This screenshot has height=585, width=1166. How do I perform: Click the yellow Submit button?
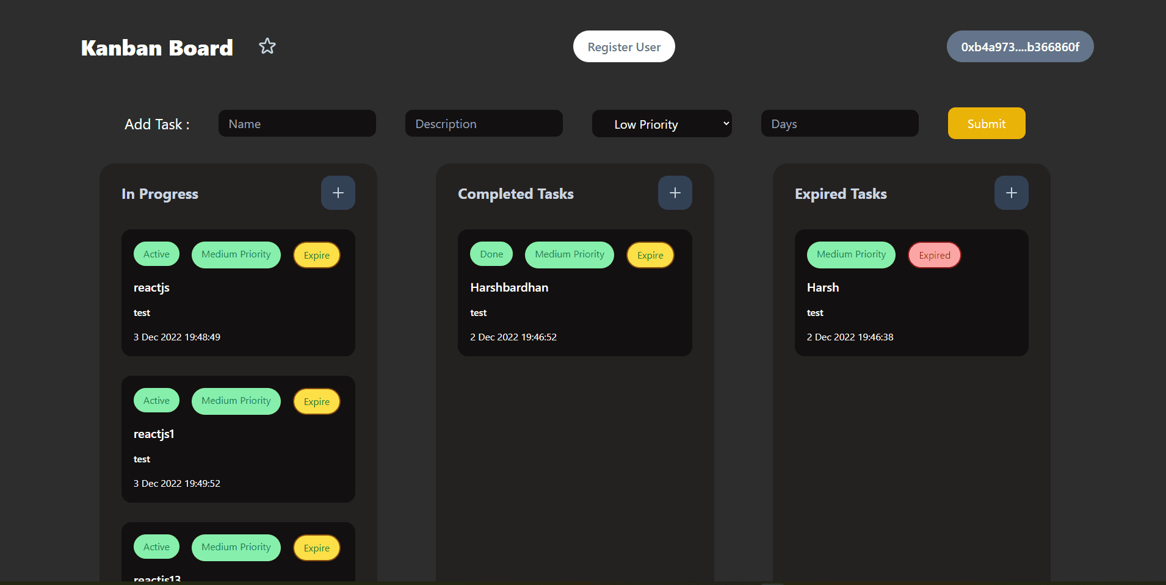[986, 124]
